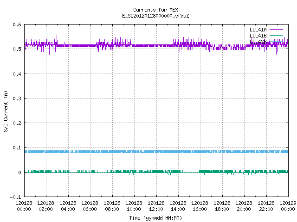Click the y-axis tick value 0.1
Viewport: 297px width, 222px height.
(17, 148)
